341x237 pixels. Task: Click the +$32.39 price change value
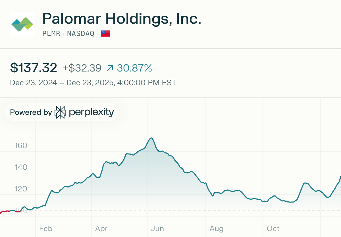[82, 68]
